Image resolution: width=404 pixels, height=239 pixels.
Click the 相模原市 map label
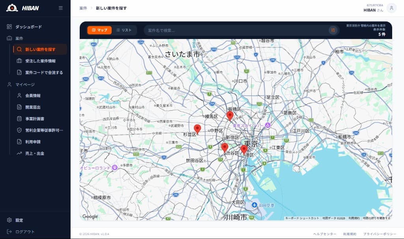(102, 198)
